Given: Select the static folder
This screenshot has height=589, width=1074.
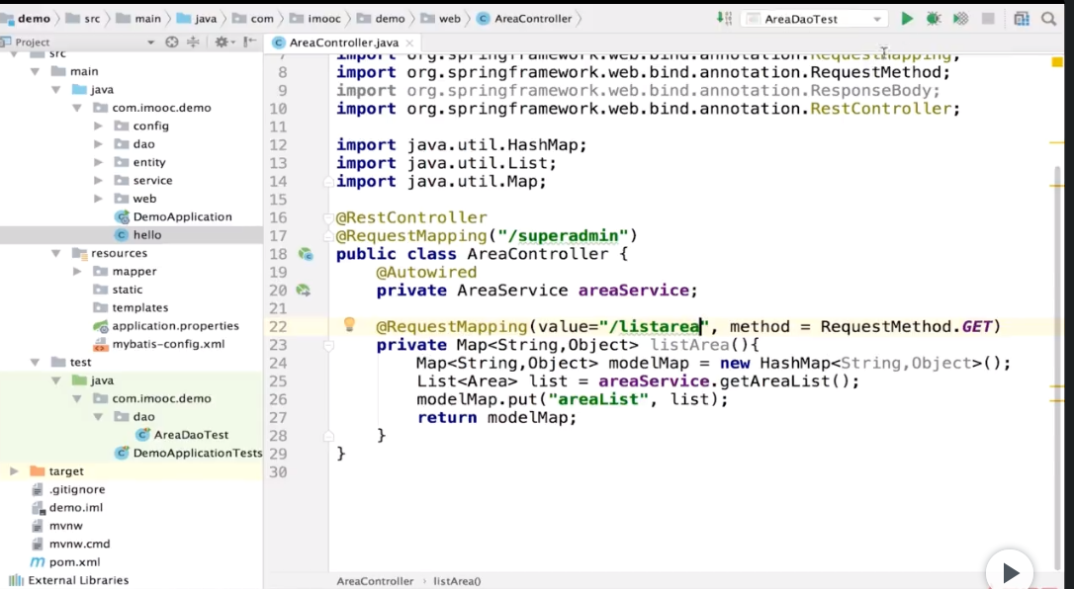Looking at the screenshot, I should tap(127, 290).
